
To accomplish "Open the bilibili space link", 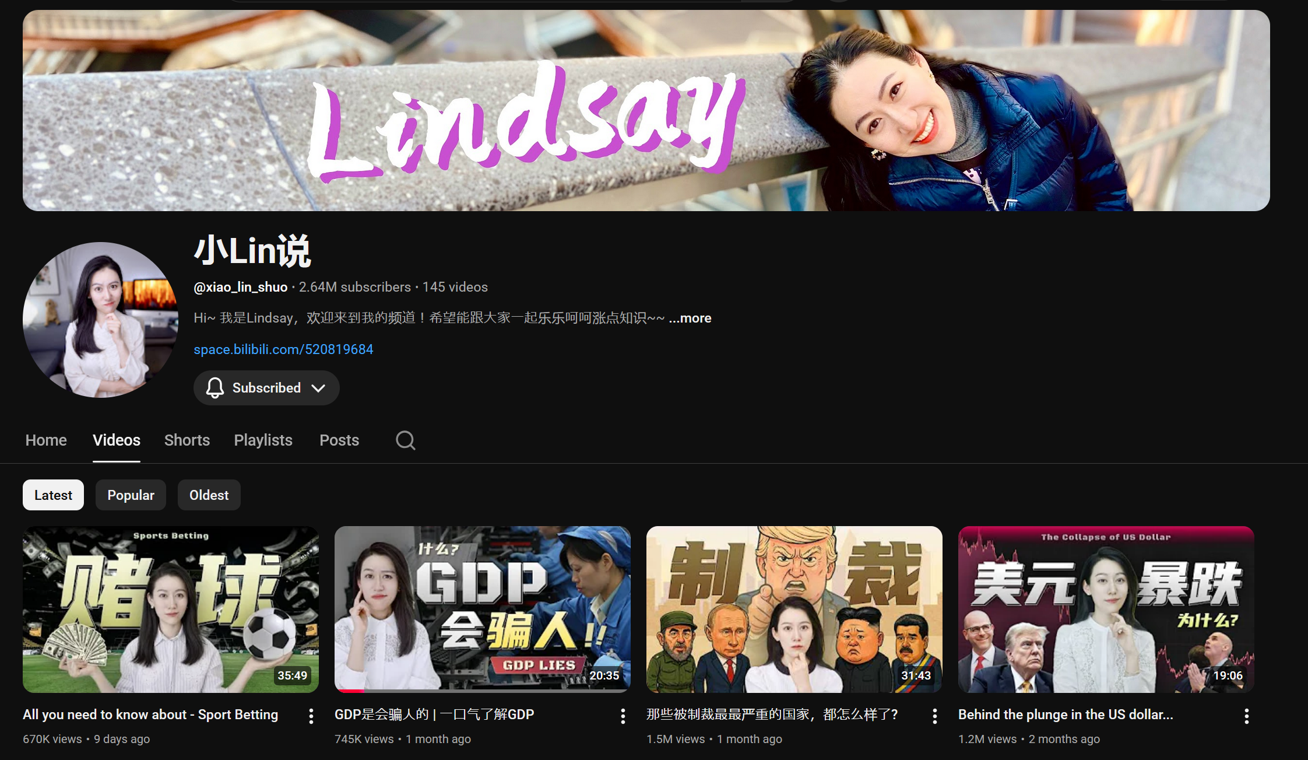I will (x=283, y=349).
